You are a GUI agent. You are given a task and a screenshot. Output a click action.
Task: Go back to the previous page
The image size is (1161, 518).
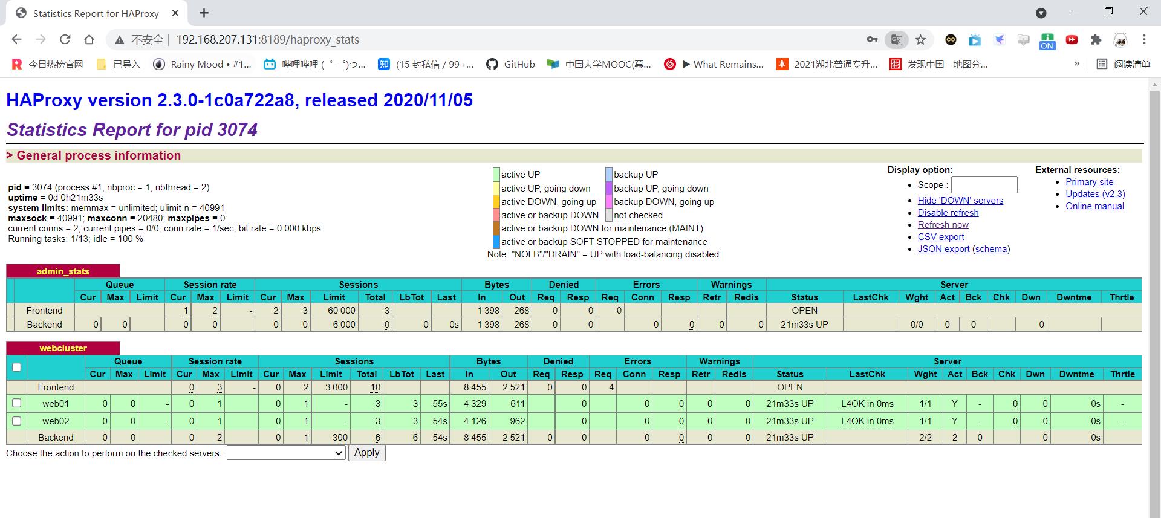pyautogui.click(x=16, y=39)
